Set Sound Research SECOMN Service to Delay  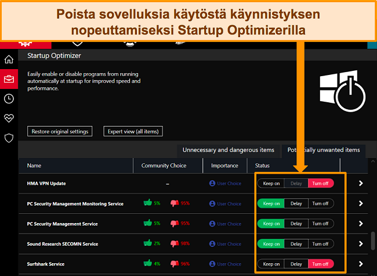coord(296,243)
